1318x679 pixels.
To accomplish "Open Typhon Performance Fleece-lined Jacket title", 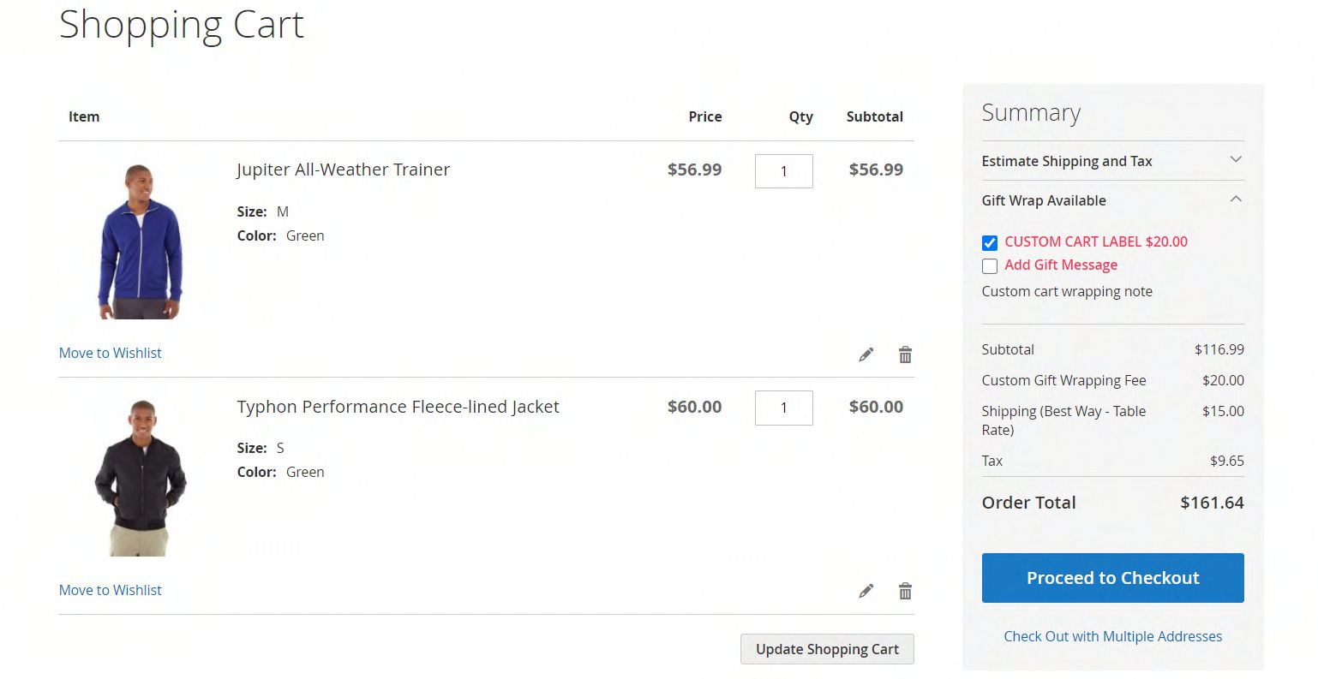I will pyautogui.click(x=398, y=407).
